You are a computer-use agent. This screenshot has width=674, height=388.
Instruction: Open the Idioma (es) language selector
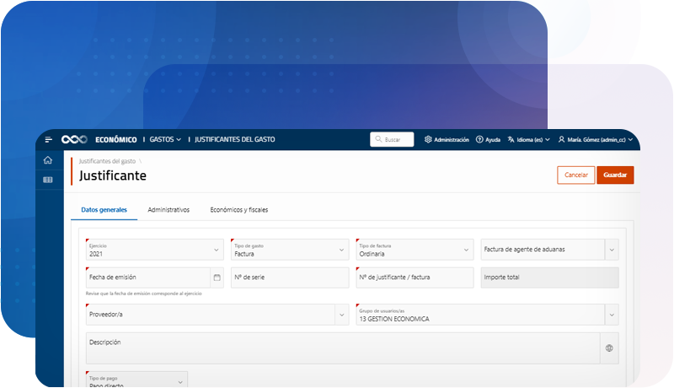(x=528, y=139)
